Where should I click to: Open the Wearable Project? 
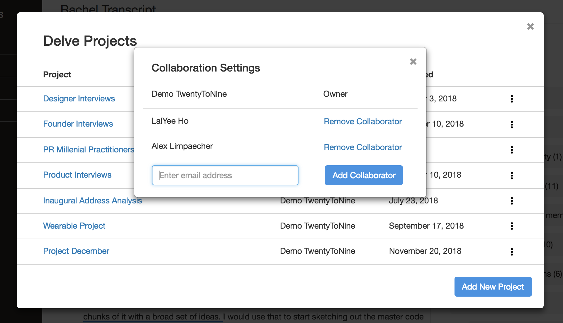74,226
